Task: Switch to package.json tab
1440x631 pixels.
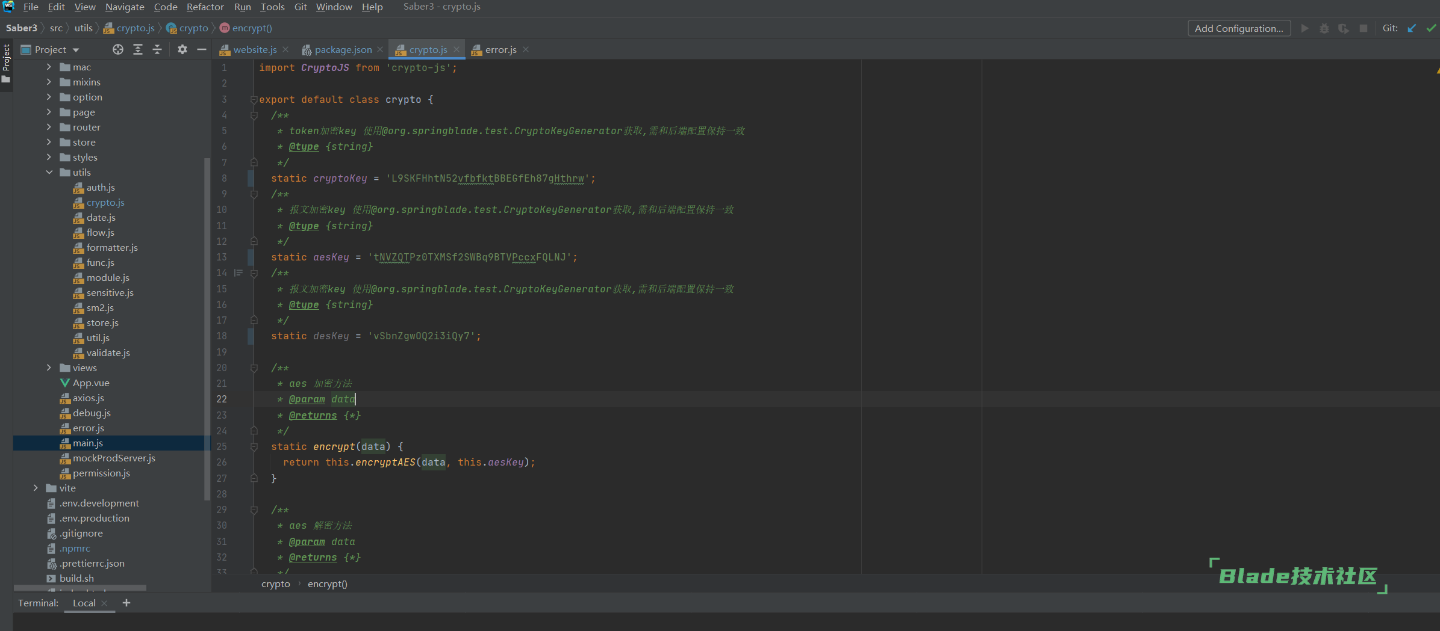Action: (342, 49)
